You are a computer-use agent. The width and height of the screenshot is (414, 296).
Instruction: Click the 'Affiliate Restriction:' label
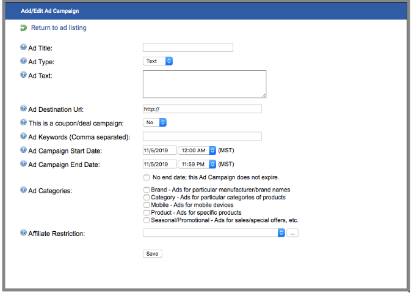(57, 234)
